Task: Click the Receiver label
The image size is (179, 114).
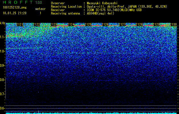Action: (x=58, y=10)
